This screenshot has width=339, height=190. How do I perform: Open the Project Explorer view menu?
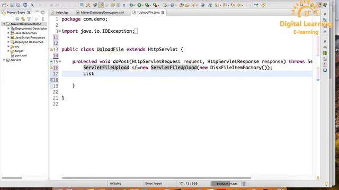click(43, 19)
